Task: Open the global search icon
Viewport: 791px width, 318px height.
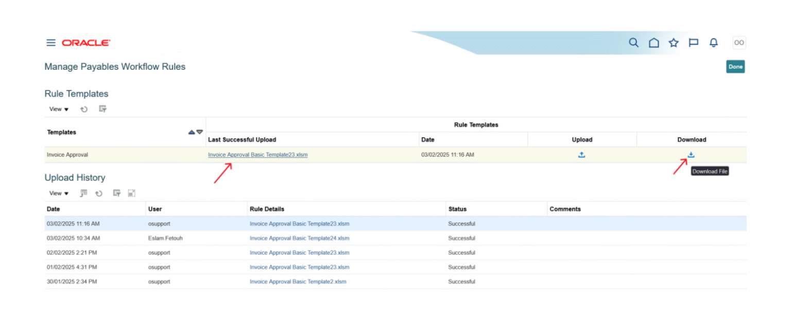Action: pos(633,43)
